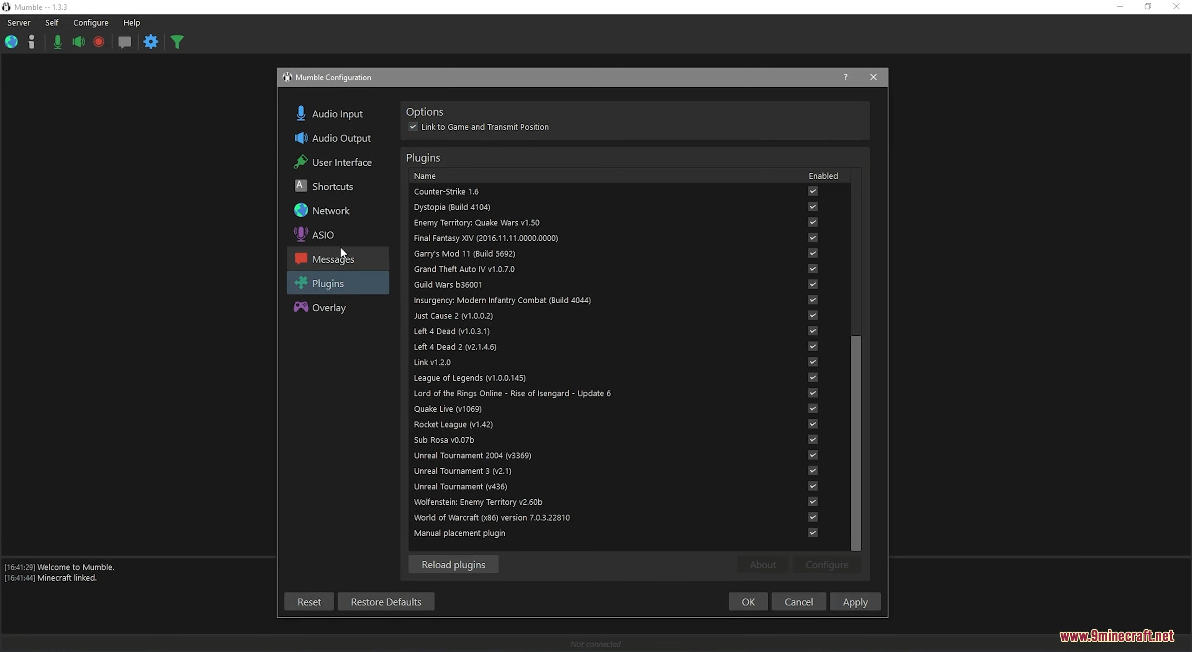Select Lord of the Rings Online row
The image size is (1192, 652).
tap(630, 393)
